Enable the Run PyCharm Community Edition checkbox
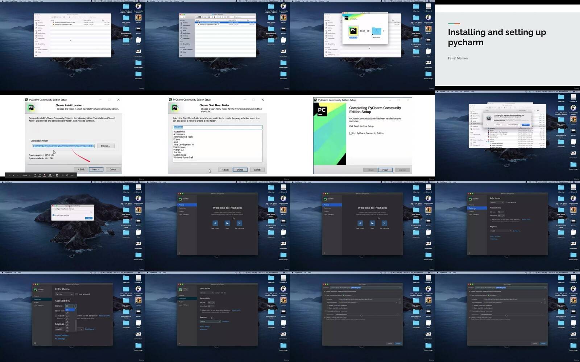Screen dimensions: 580x362 pos(351,133)
